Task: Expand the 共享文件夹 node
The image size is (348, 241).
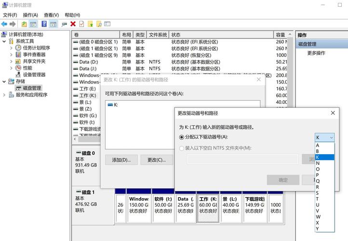Action: point(11,61)
